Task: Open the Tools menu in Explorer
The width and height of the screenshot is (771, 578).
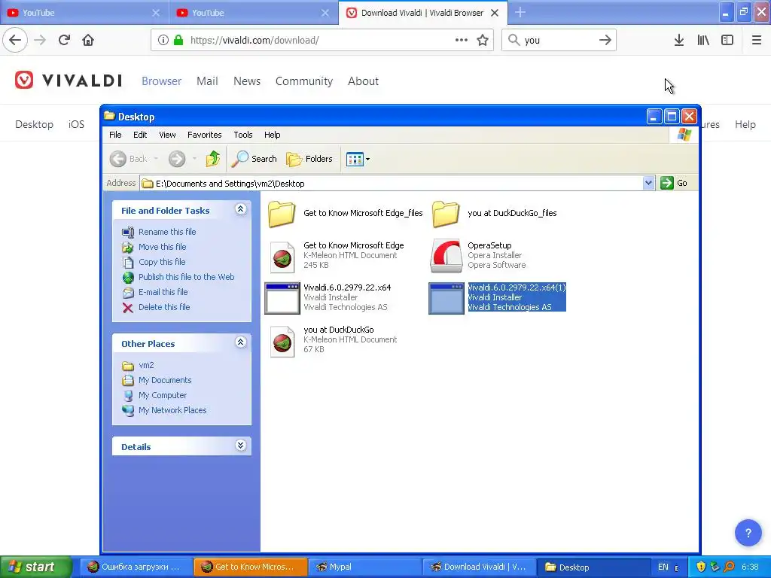Action: click(243, 135)
